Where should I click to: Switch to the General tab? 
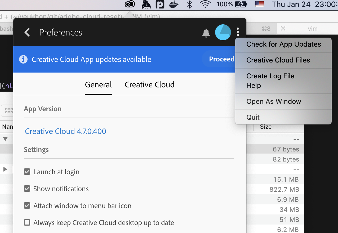tap(98, 85)
